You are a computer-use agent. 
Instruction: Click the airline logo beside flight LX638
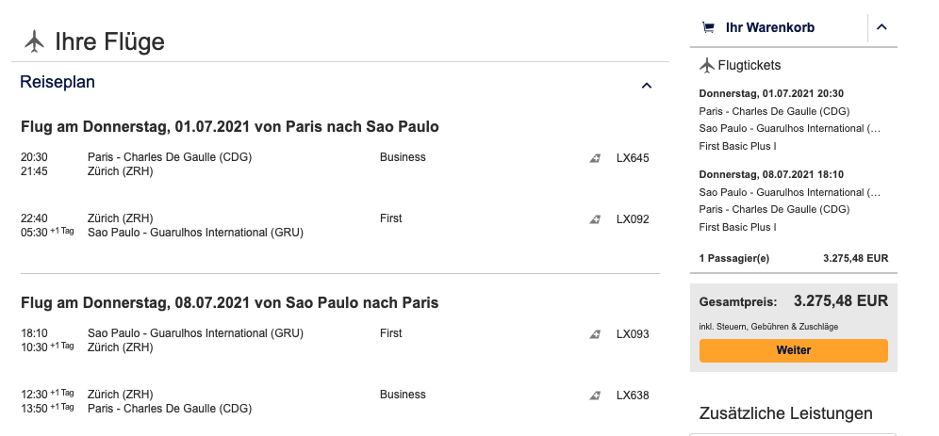(595, 396)
